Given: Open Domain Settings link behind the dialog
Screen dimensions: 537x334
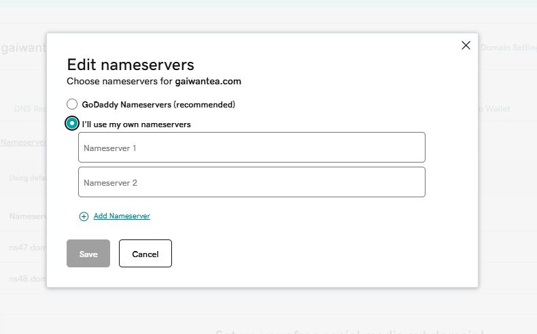Looking at the screenshot, I should click(x=508, y=48).
